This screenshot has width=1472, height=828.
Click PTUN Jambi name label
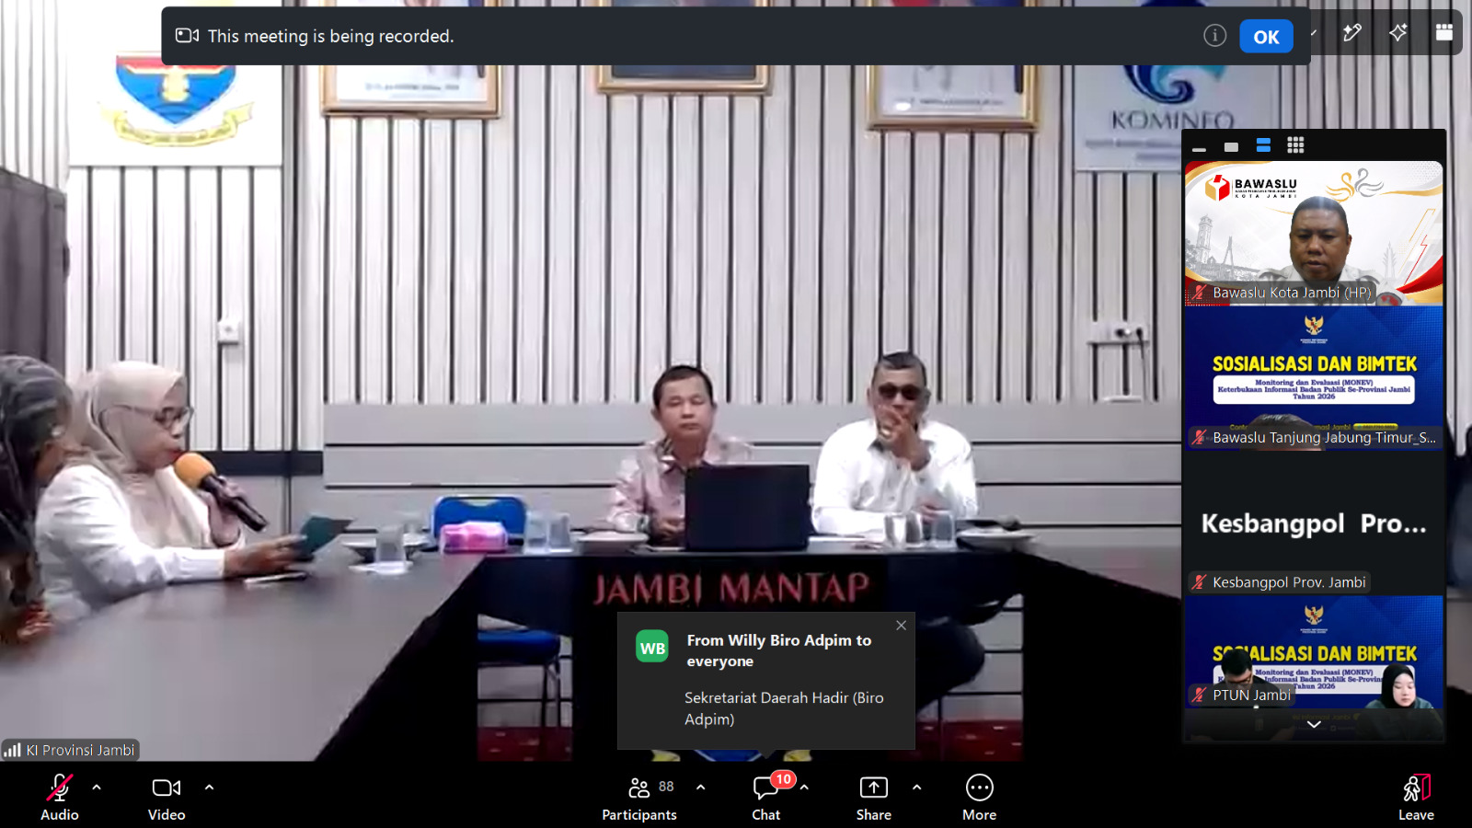[1251, 695]
